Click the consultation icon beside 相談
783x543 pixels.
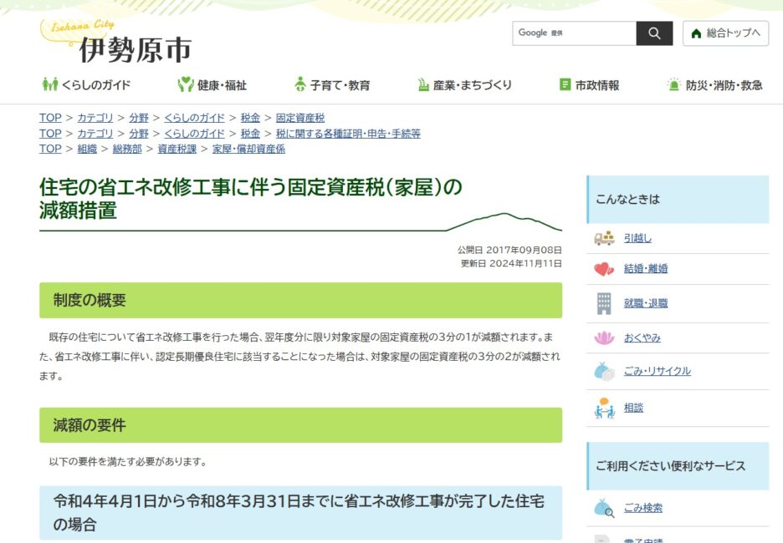tap(604, 409)
